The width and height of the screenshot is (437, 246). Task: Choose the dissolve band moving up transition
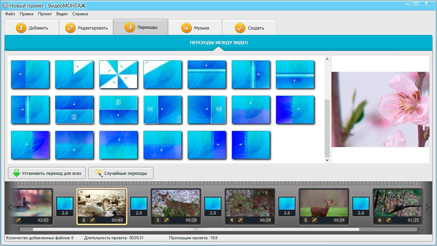pyautogui.click(x=163, y=145)
